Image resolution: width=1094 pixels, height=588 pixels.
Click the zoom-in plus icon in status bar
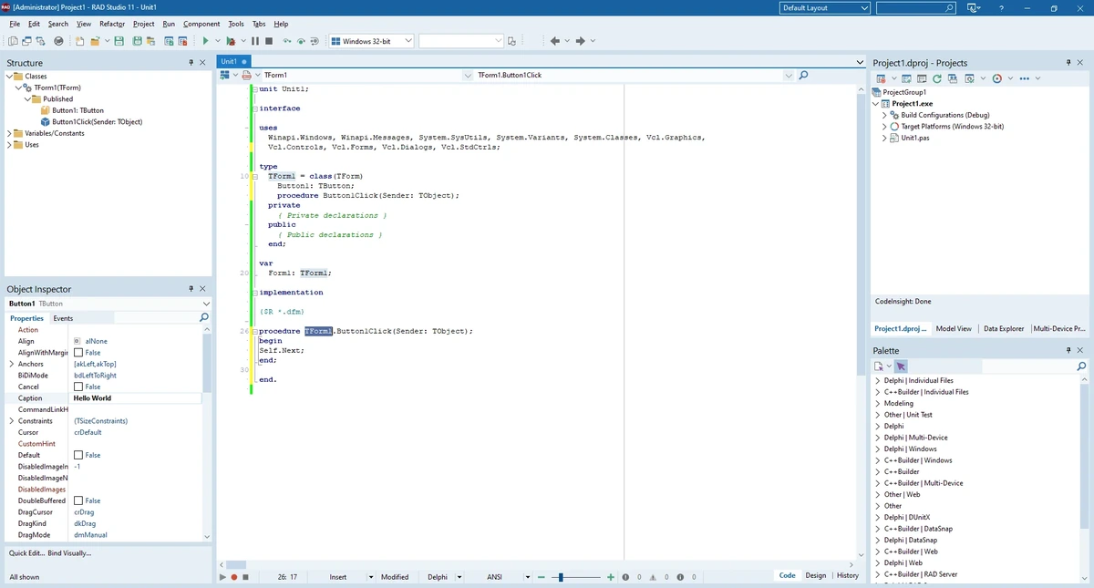610,577
